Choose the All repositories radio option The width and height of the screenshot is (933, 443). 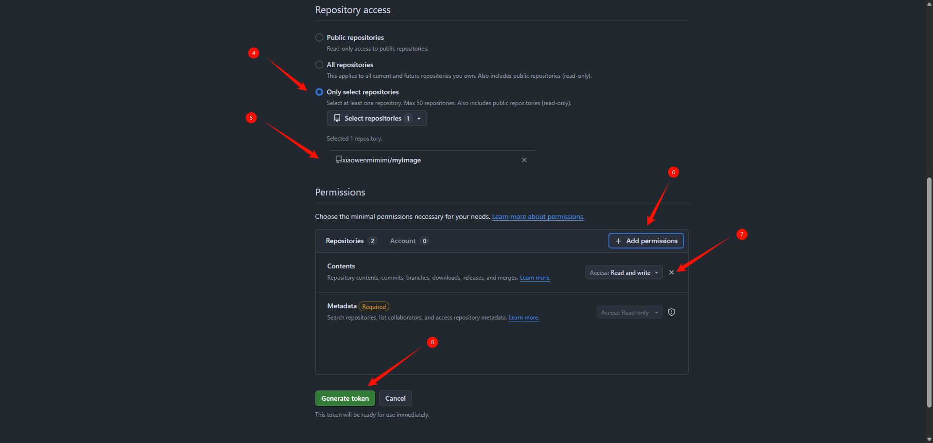click(x=319, y=65)
